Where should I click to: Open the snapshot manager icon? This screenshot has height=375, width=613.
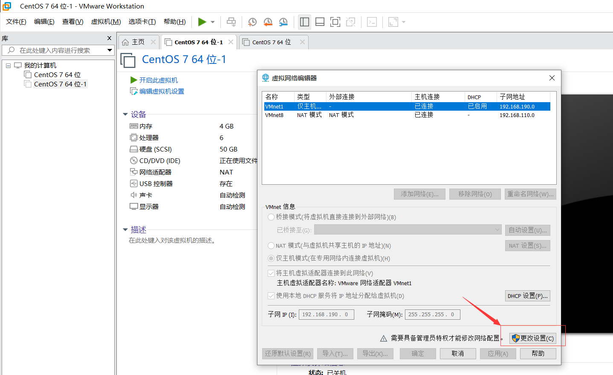[x=283, y=22]
